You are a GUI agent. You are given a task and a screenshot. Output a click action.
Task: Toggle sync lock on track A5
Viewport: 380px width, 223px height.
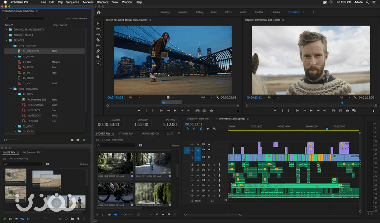[x=204, y=186]
